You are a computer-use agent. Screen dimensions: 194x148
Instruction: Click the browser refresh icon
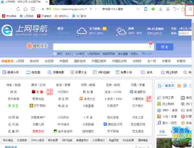(18, 9)
